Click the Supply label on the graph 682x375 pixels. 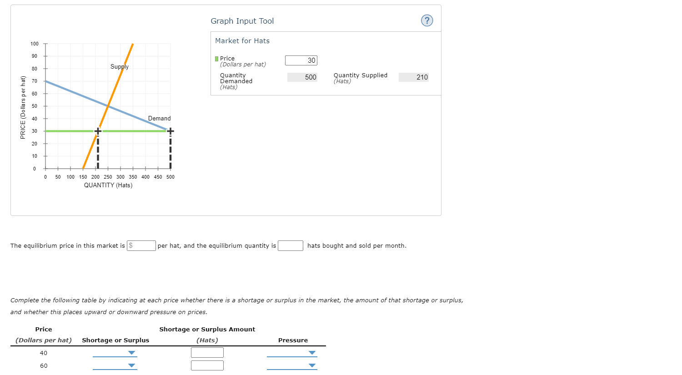[119, 67]
